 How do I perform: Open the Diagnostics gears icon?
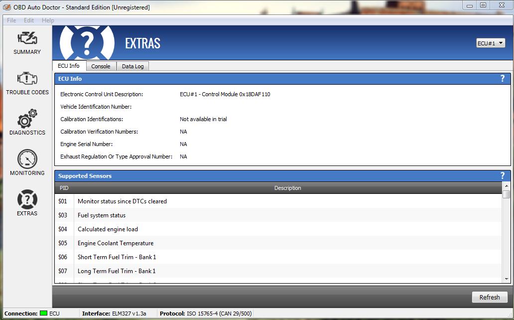point(27,119)
